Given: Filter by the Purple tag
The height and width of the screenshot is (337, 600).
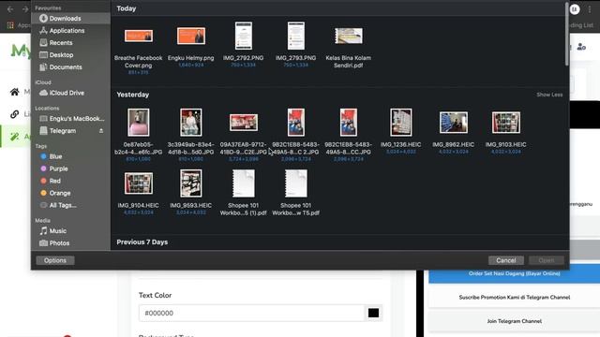Looking at the screenshot, I should coord(70,168).
